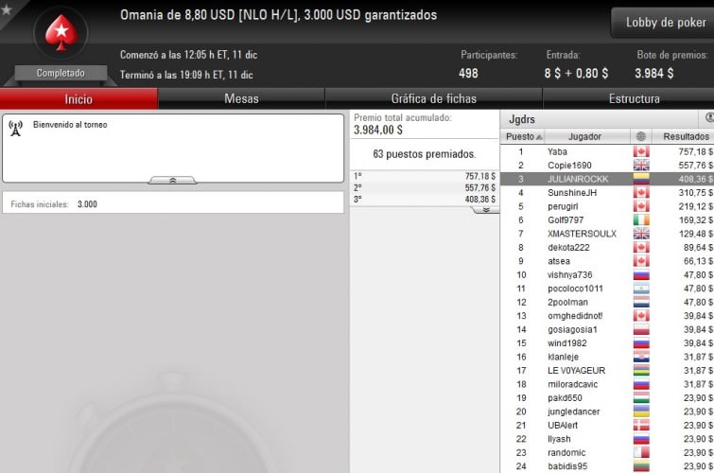Select player Ilyash
This screenshot has height=473, width=714.
pos(607,439)
